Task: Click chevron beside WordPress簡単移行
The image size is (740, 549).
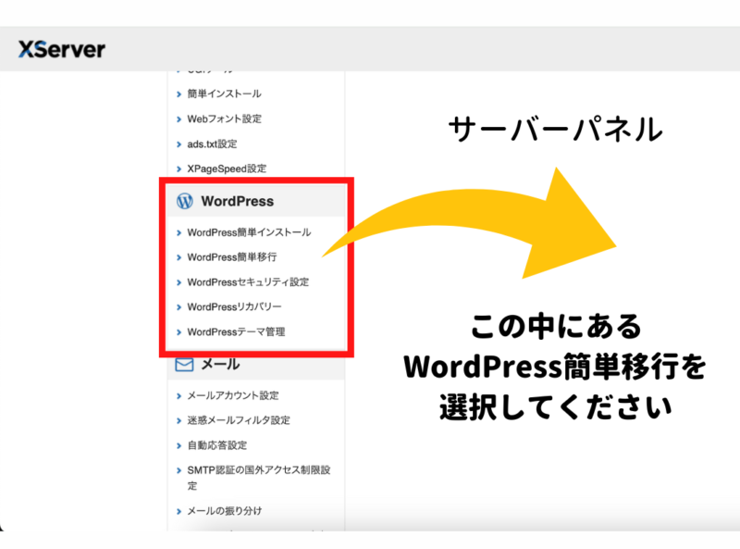Action: (x=179, y=258)
